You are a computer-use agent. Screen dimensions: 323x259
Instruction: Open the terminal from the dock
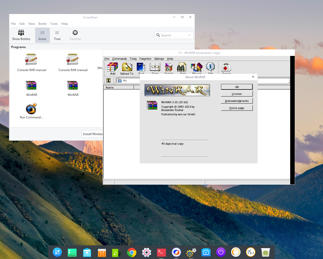point(161,252)
